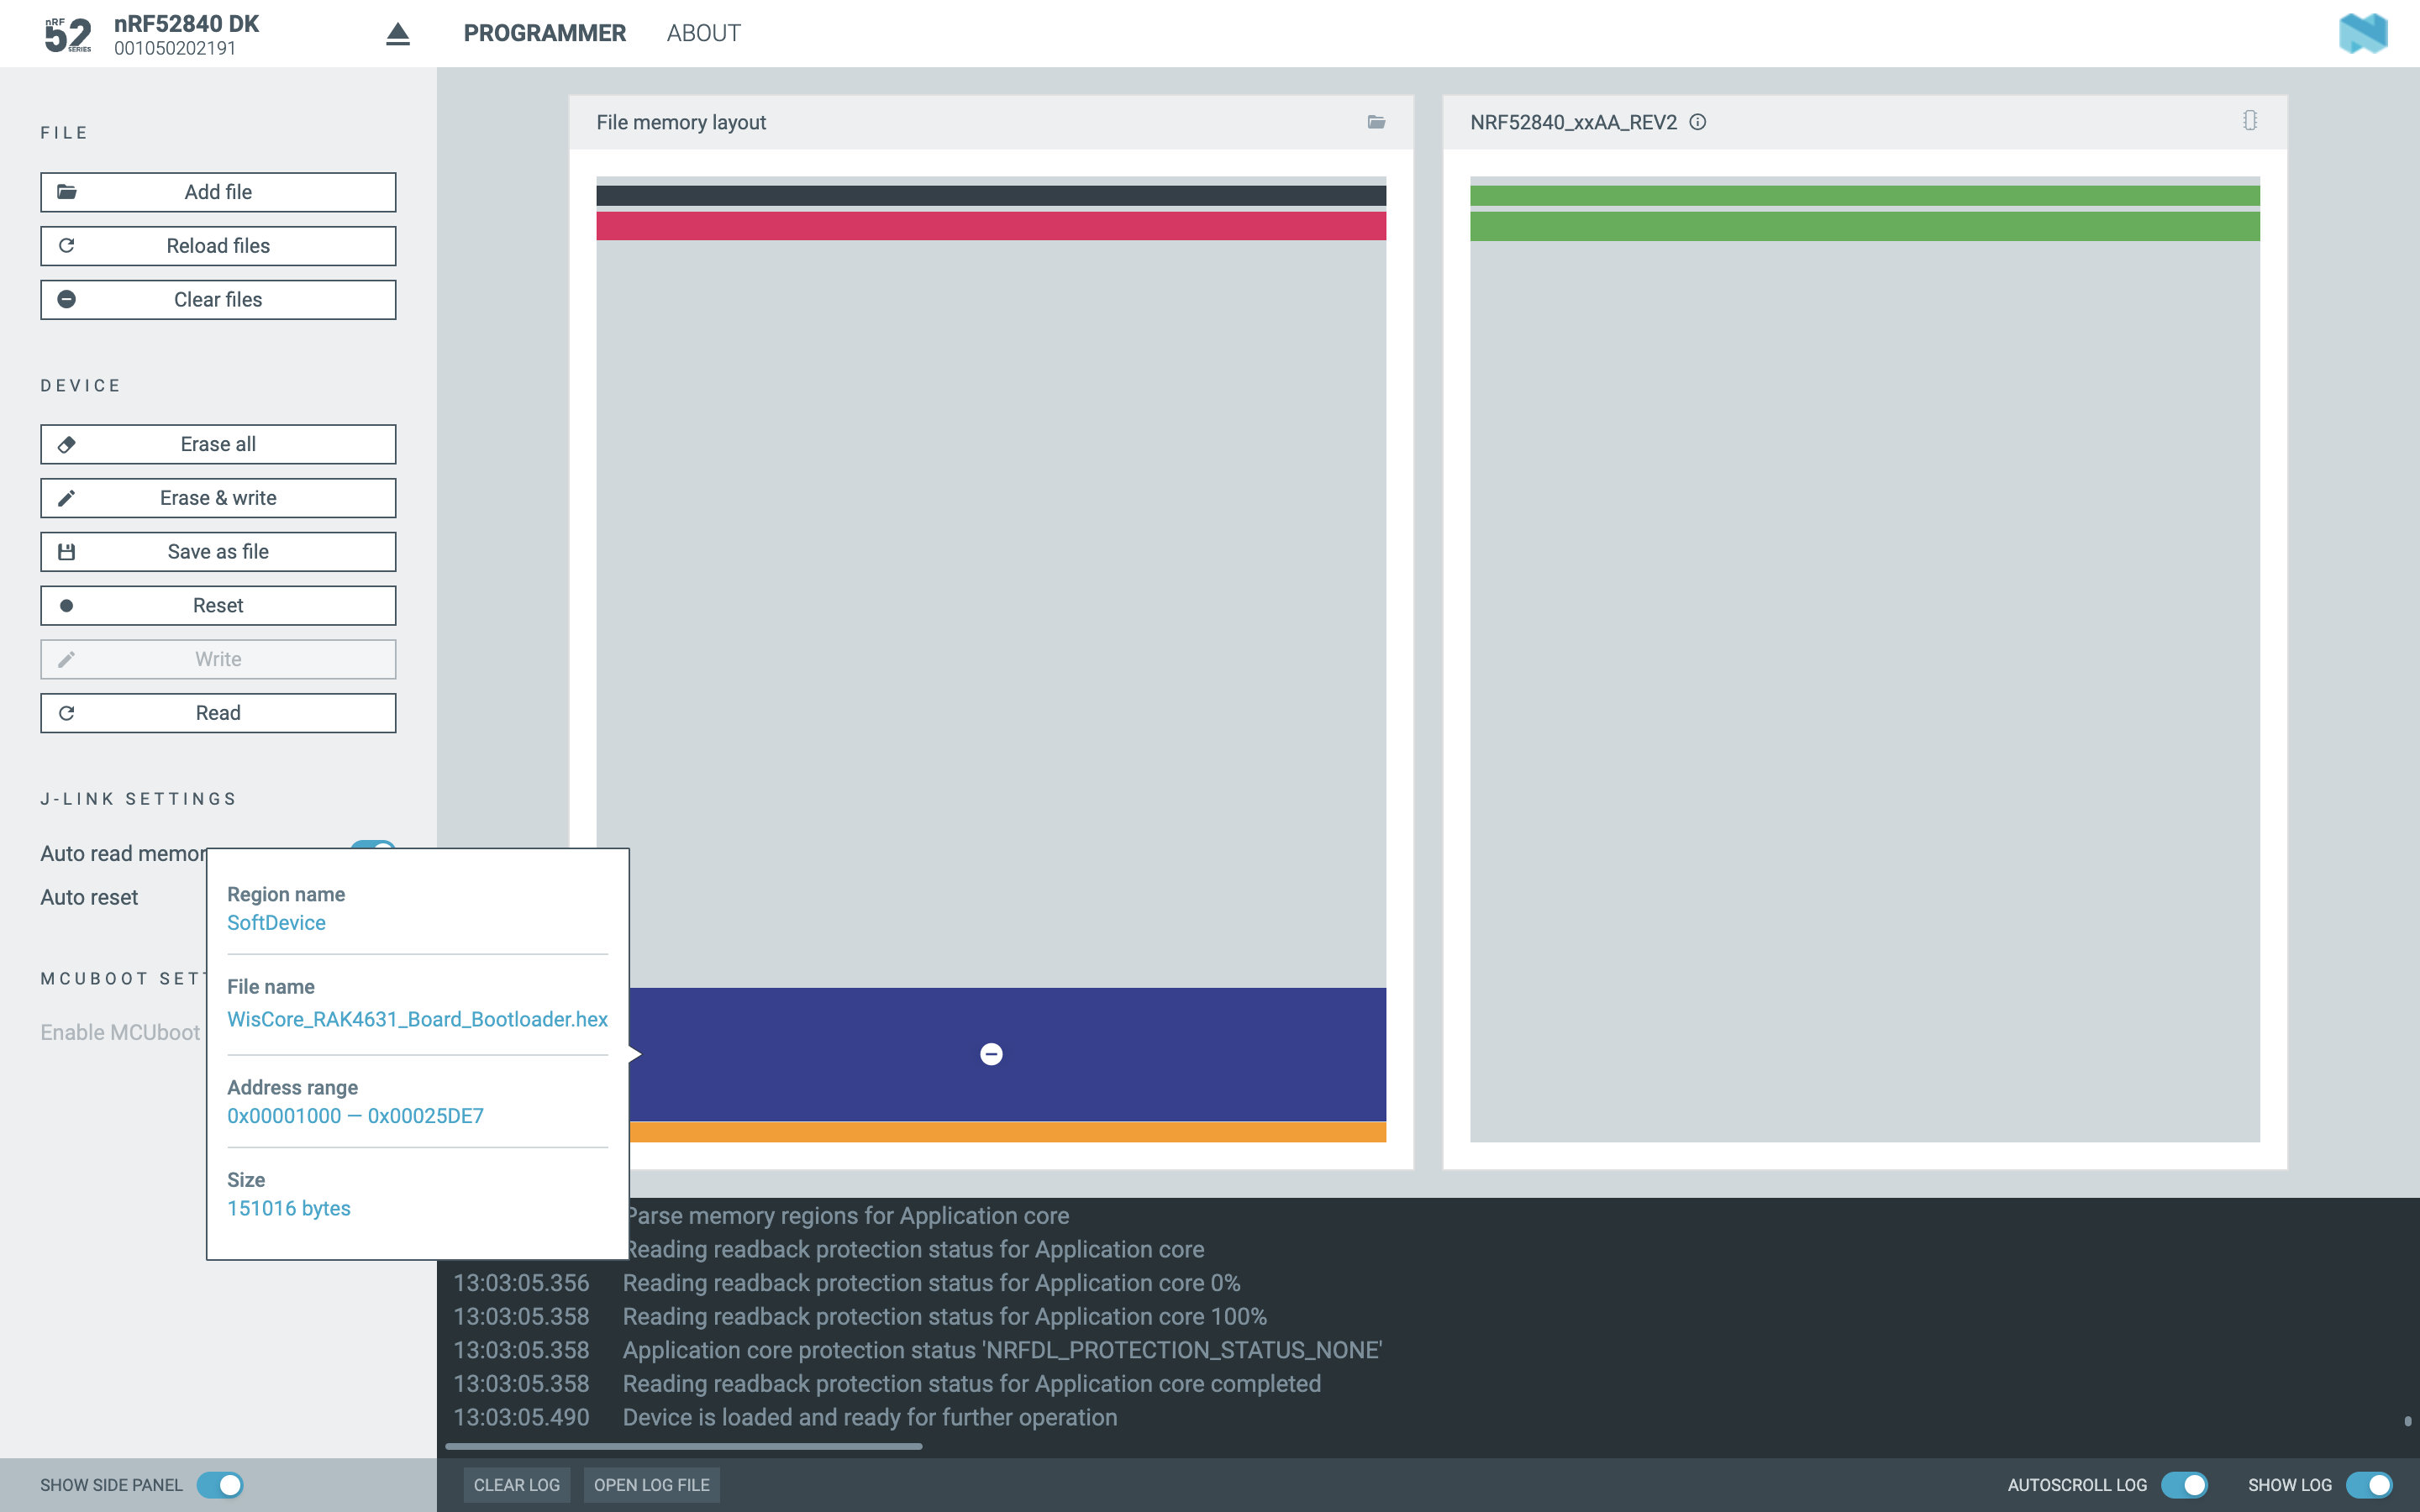Click the chip icon in the device memory panel header
2420x1512 pixels.
click(x=2249, y=121)
